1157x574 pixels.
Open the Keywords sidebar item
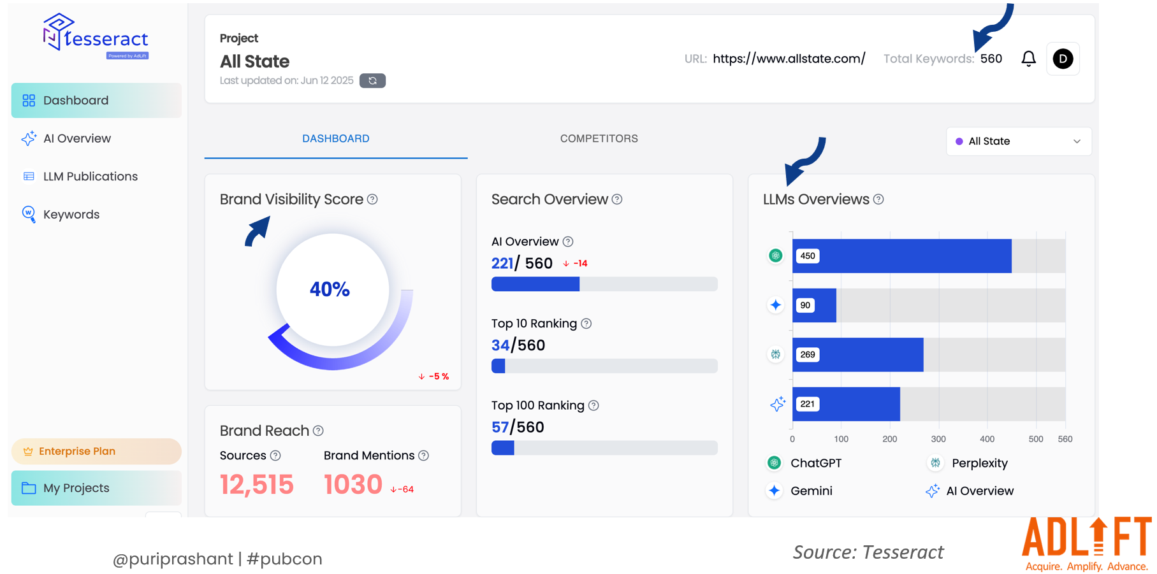[71, 215]
